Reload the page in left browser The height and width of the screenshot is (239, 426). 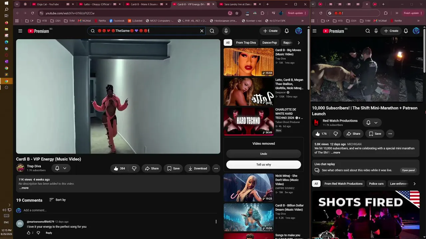(32, 13)
